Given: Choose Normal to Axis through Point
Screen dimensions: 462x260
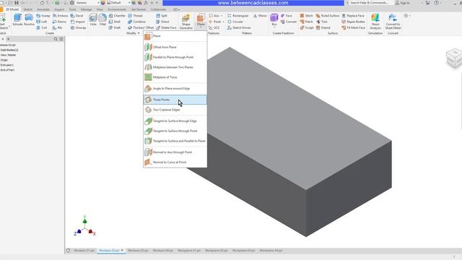Looking at the screenshot, I should (x=175, y=152).
